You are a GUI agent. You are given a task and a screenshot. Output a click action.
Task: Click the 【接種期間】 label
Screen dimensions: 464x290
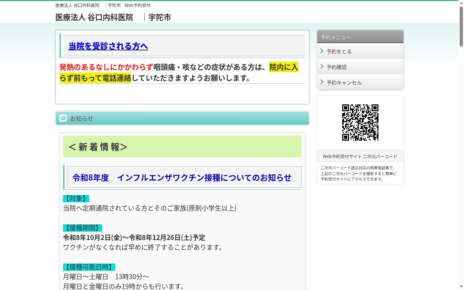pos(83,228)
